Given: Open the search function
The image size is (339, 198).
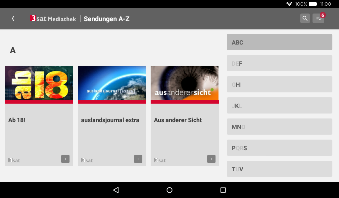Looking at the screenshot, I should (x=305, y=18).
